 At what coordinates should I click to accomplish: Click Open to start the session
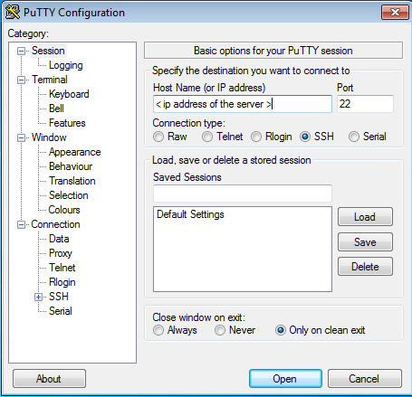pyautogui.click(x=285, y=379)
